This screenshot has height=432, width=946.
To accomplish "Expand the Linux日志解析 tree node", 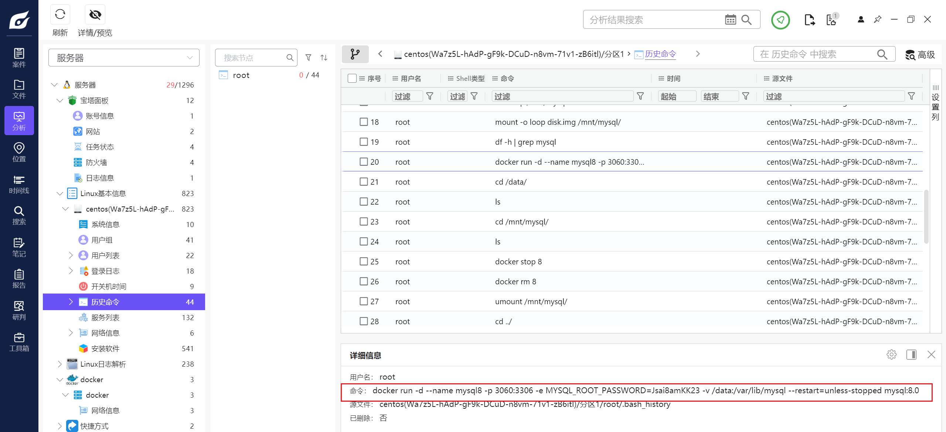I will [x=60, y=364].
